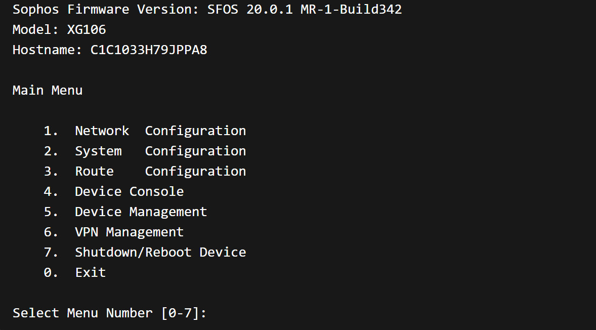Choose the VPN Management option
The height and width of the screenshot is (330, 596).
coord(129,232)
